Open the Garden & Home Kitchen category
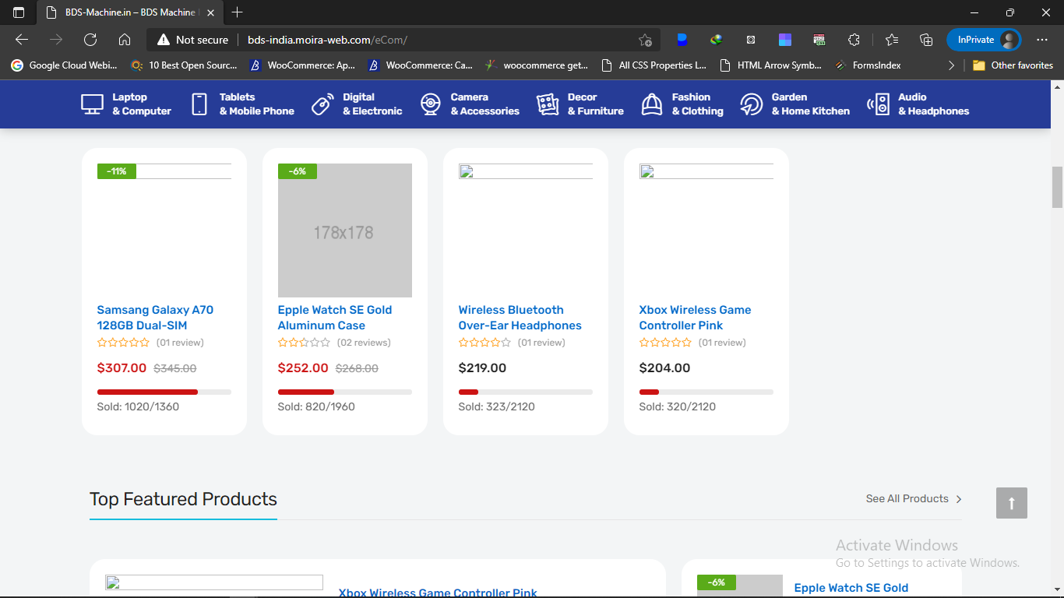The width and height of the screenshot is (1064, 598). tap(795, 104)
